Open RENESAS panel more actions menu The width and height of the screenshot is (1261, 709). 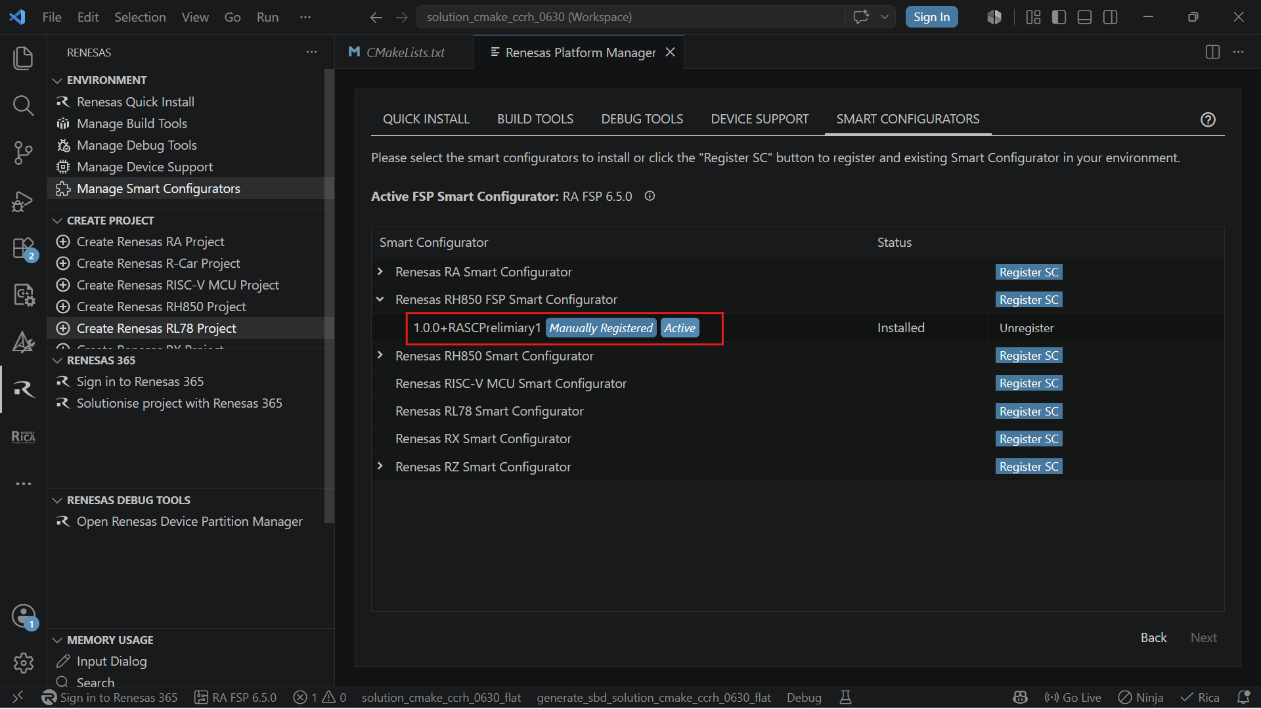(x=311, y=52)
